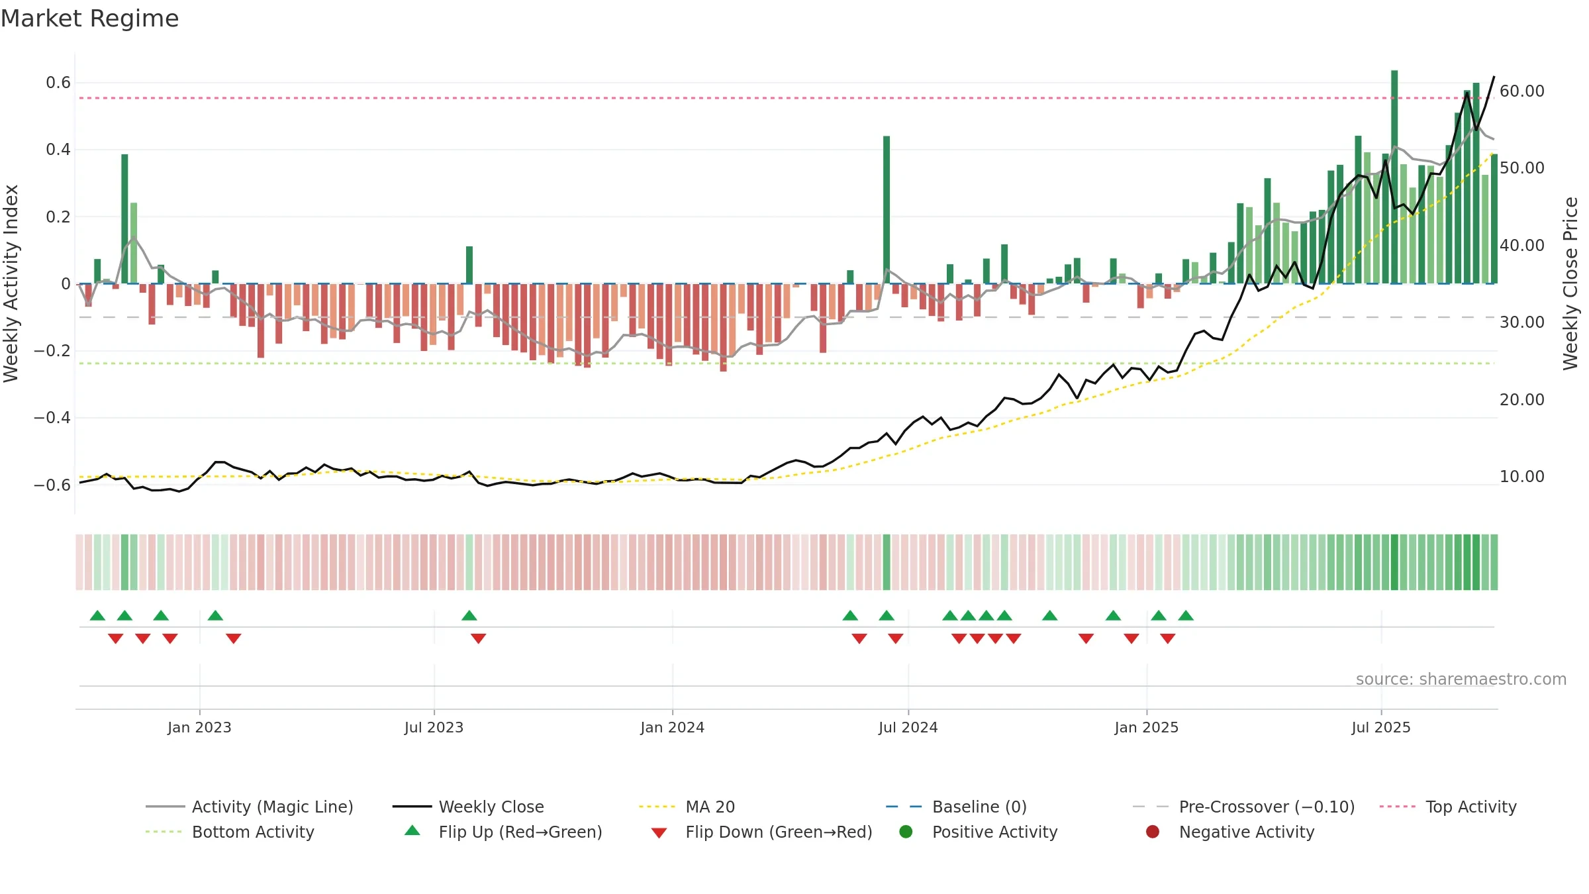Viewport: 1589px width, 894px height.
Task: Toggle the Top Activity legend entry
Action: (1448, 807)
